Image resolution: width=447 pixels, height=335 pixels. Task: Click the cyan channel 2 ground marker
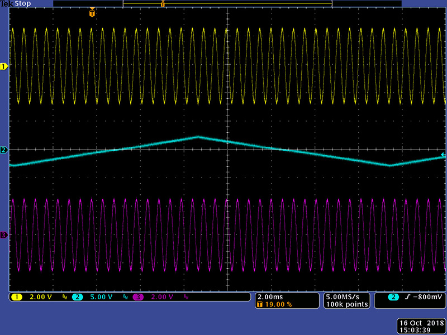click(x=3, y=150)
